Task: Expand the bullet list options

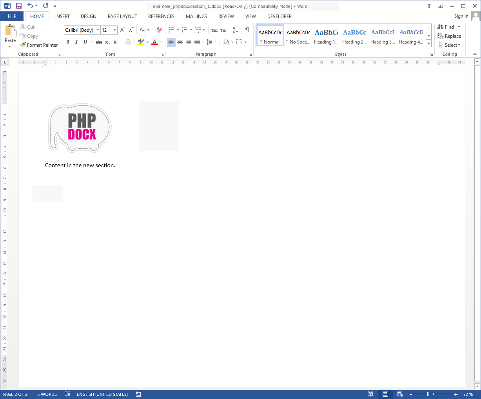Action: click(x=178, y=30)
